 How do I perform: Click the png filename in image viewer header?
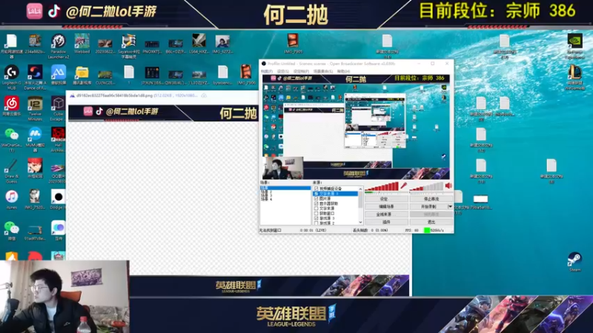114,95
